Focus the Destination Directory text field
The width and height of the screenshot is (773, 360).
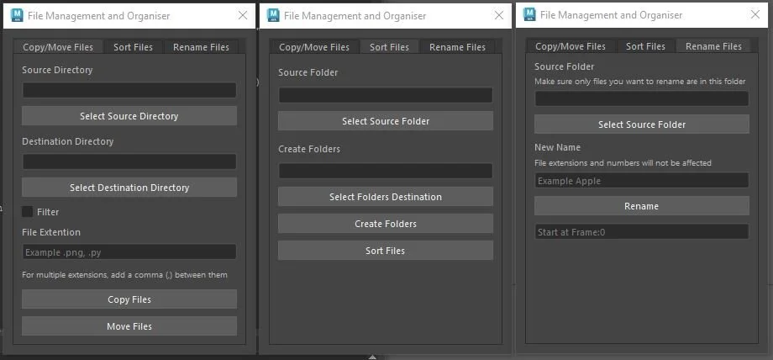pos(129,161)
